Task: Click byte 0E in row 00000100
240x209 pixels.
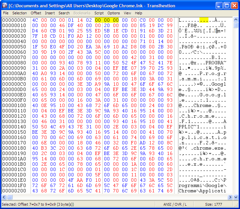Action: (44, 105)
